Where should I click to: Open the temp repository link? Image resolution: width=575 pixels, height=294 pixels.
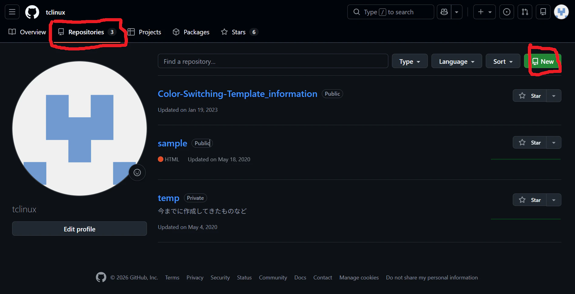tap(168, 198)
